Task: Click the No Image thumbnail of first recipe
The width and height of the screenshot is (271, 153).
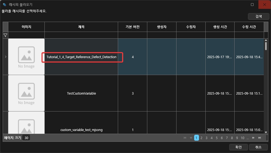Action: point(26,57)
